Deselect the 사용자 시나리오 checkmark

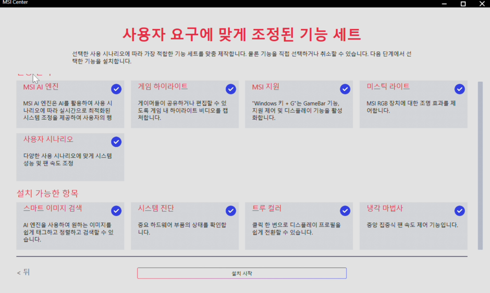(x=116, y=142)
